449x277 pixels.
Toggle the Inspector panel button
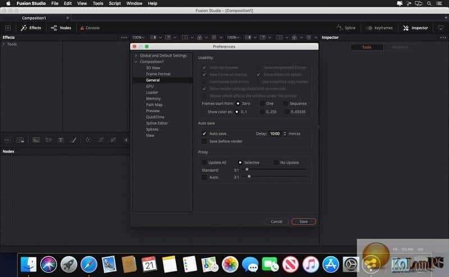(x=415, y=28)
